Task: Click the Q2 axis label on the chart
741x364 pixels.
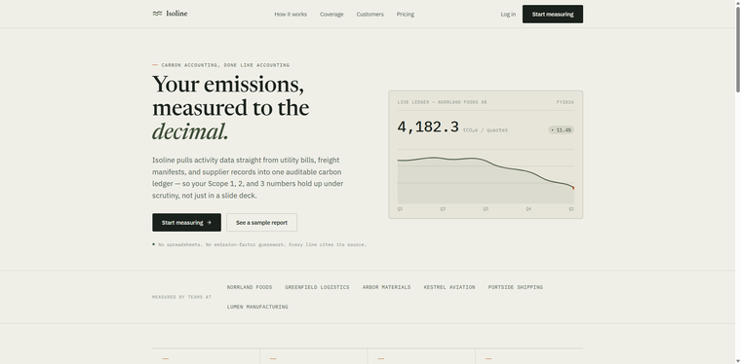Action: [443, 209]
